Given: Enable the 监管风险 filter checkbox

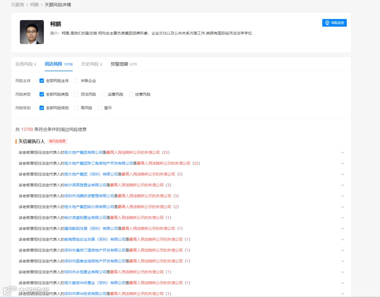Looking at the screenshot, I should pyautogui.click(x=104, y=94).
